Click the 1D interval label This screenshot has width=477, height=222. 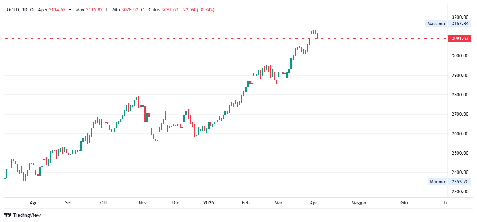[x=25, y=10]
